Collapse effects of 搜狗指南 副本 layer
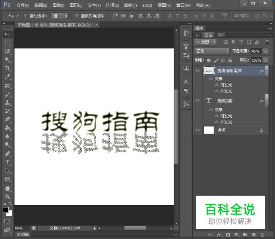The image size is (275, 239). [x=267, y=70]
